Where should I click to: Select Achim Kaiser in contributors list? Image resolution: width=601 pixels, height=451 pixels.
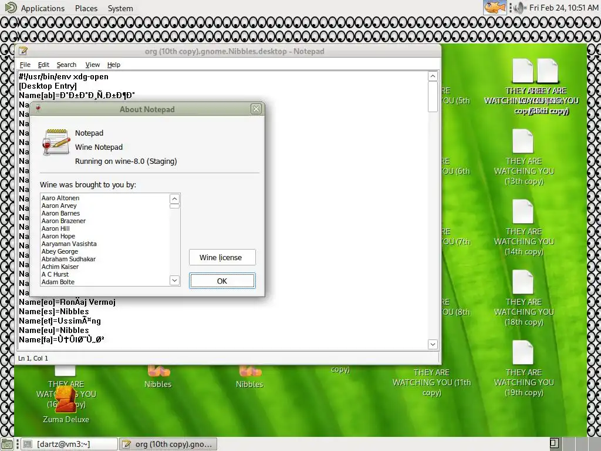pos(60,267)
